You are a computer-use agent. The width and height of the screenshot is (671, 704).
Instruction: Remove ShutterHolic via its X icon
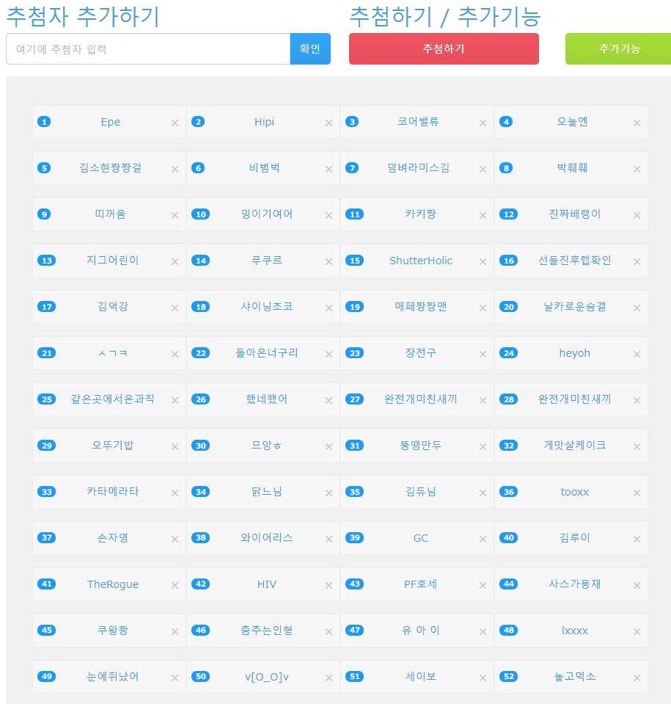483,262
